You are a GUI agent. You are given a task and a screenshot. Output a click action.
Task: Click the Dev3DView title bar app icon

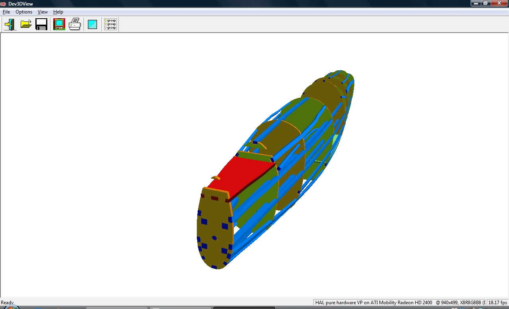3,4
